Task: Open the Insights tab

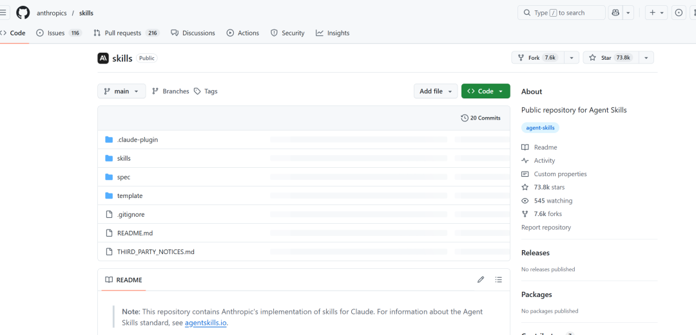Action: coord(333,33)
